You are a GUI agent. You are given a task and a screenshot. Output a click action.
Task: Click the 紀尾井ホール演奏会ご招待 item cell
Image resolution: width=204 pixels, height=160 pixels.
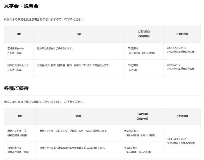(x=18, y=150)
